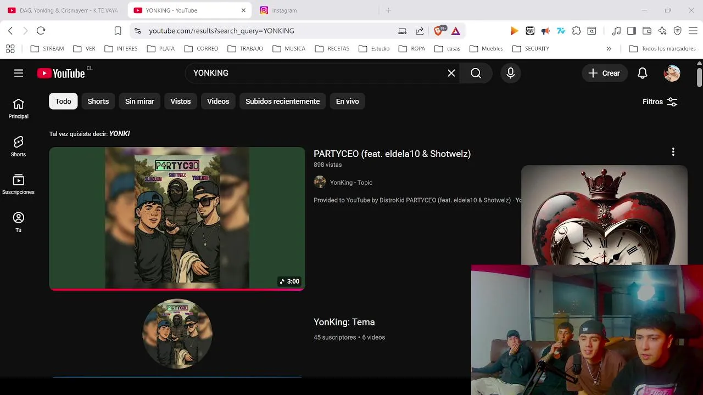Click the YonKing Tema round channel avatar
The image size is (703, 395).
[177, 334]
